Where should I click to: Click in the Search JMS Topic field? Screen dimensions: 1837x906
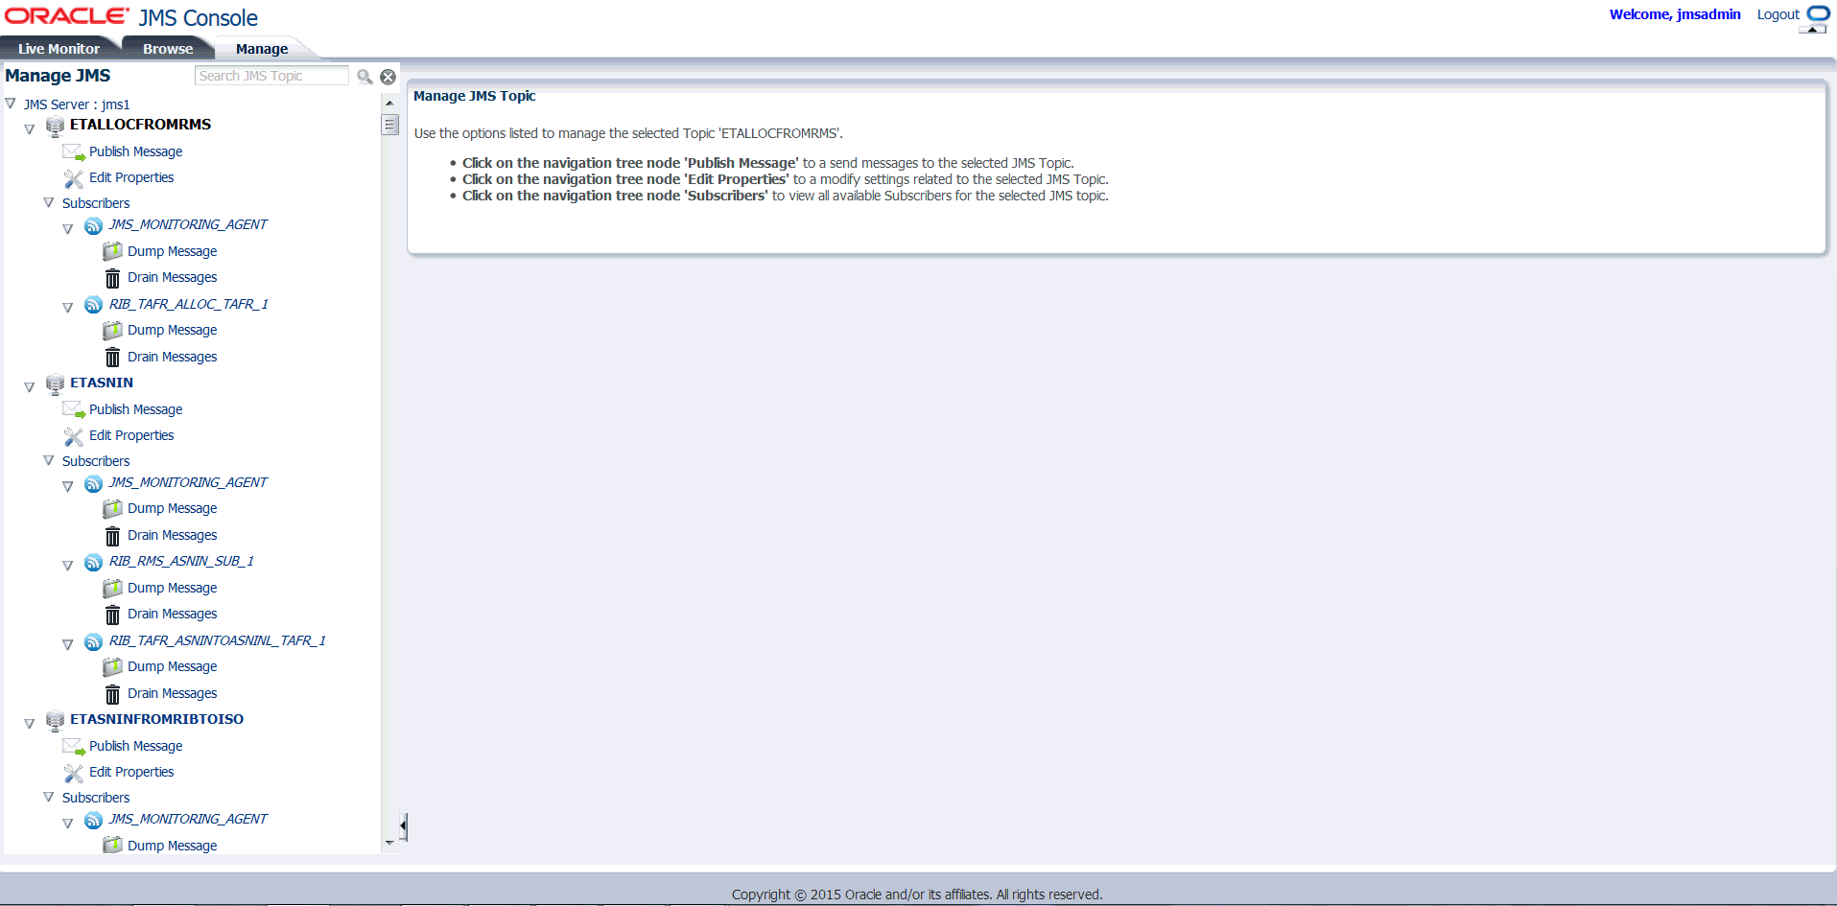tap(272, 76)
